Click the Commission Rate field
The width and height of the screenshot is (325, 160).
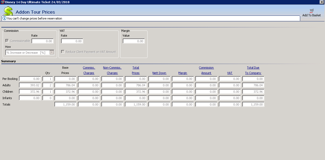pos(42,41)
